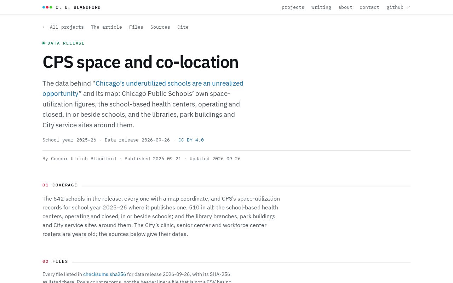Jump to The article section link
453x283 pixels.
(107, 27)
